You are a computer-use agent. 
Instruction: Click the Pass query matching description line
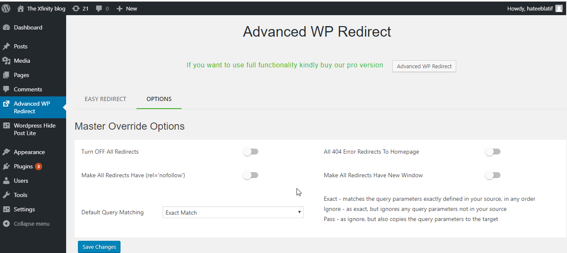pos(411,219)
